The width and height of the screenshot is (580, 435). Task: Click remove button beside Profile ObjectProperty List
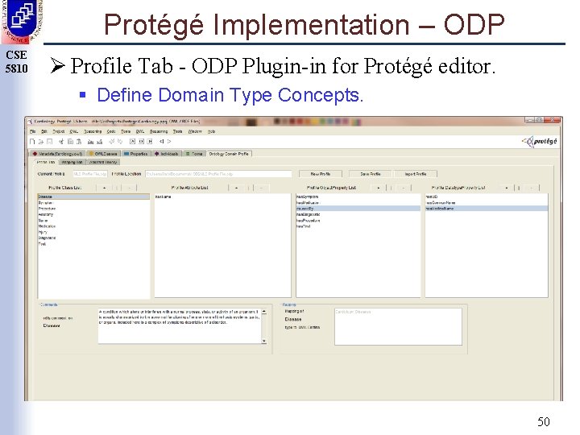pos(404,188)
